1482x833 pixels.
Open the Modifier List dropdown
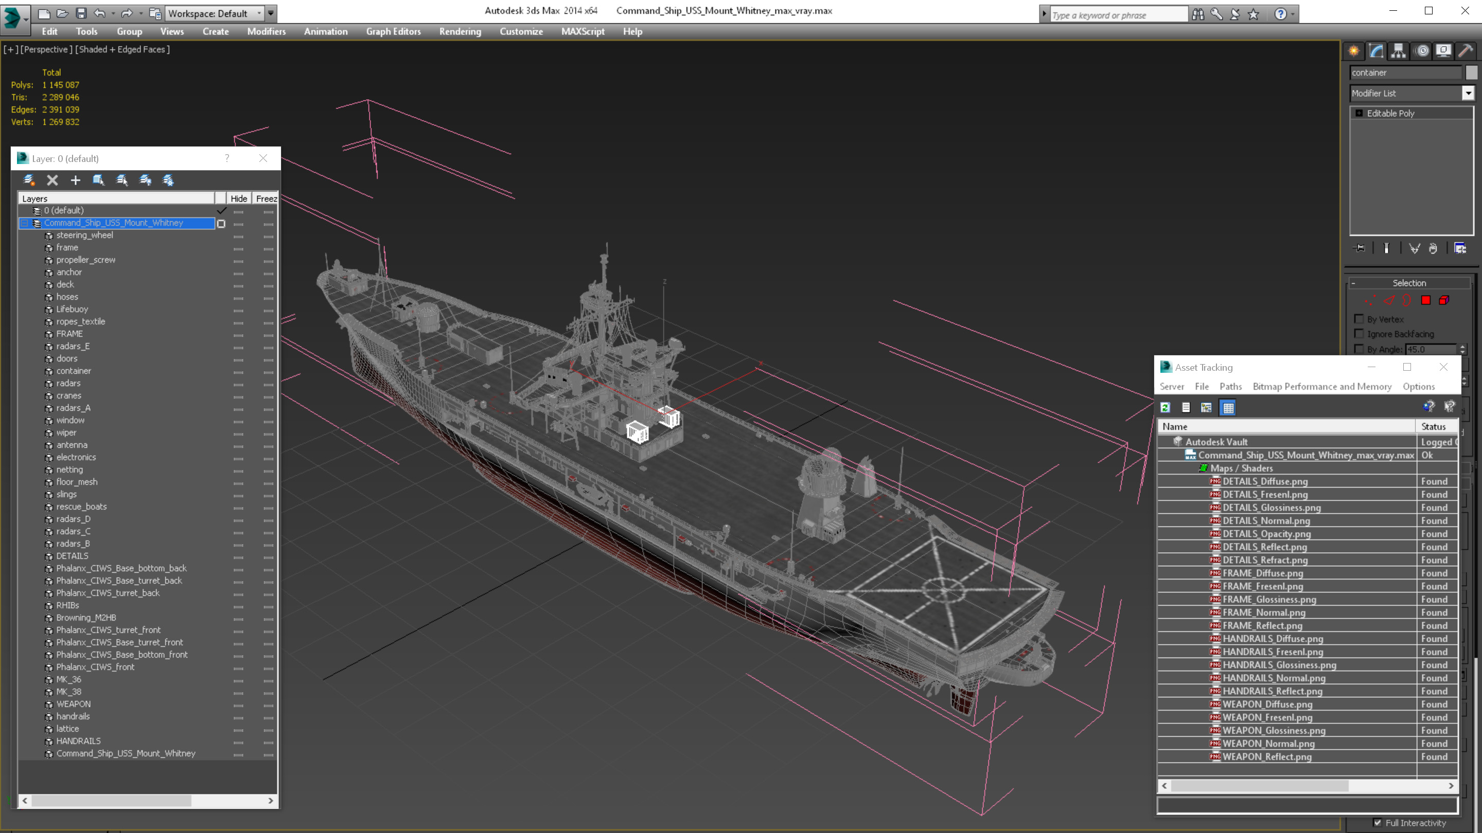1468,93
